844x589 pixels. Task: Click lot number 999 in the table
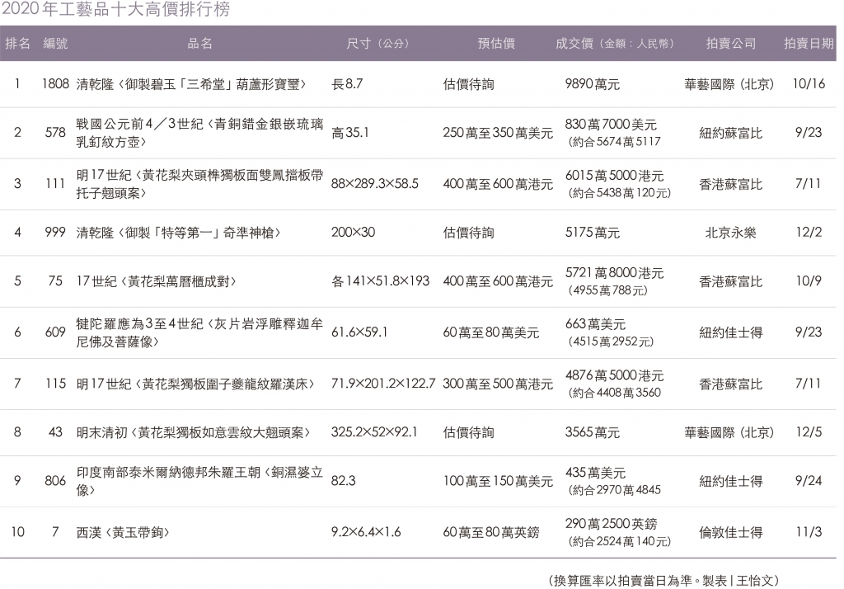coord(55,233)
